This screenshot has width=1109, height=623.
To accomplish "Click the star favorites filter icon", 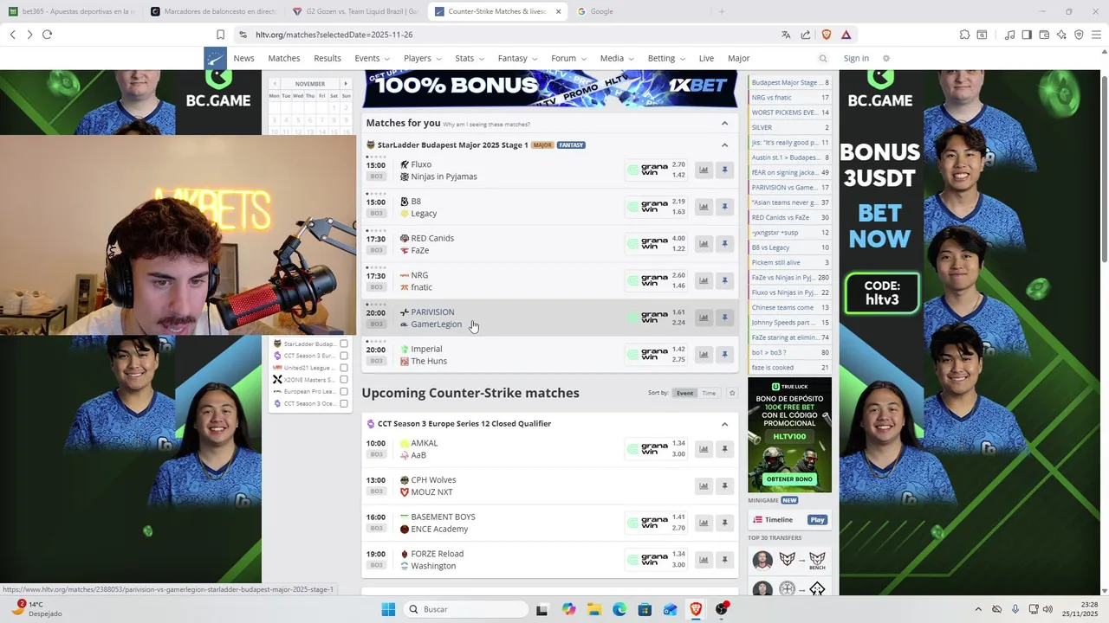I will pos(732,393).
